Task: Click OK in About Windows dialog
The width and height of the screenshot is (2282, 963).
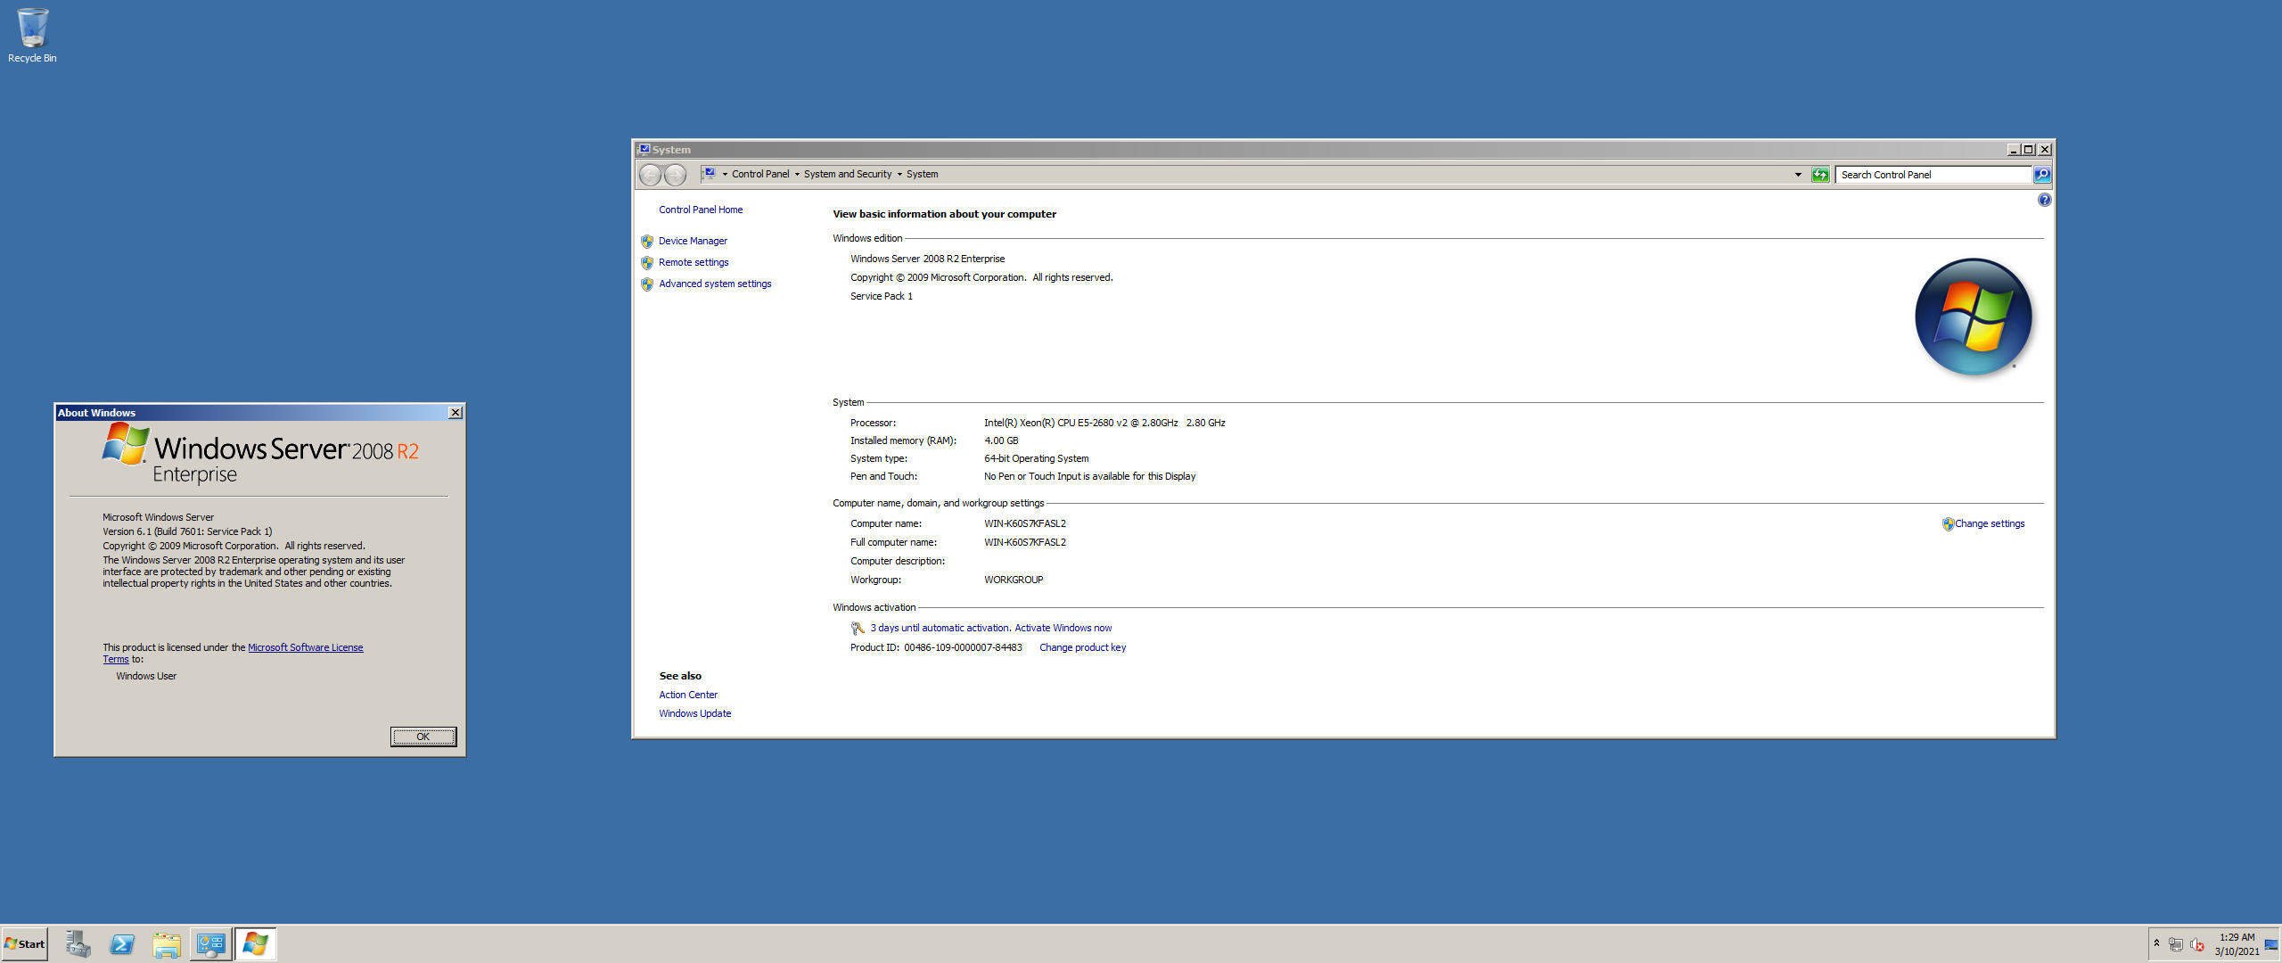Action: pyautogui.click(x=423, y=737)
